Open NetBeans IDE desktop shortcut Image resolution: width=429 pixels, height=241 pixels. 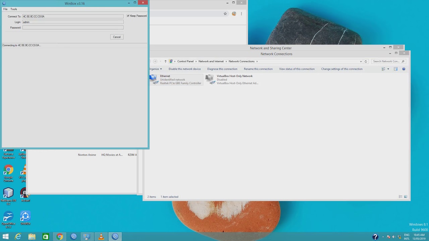click(x=8, y=197)
